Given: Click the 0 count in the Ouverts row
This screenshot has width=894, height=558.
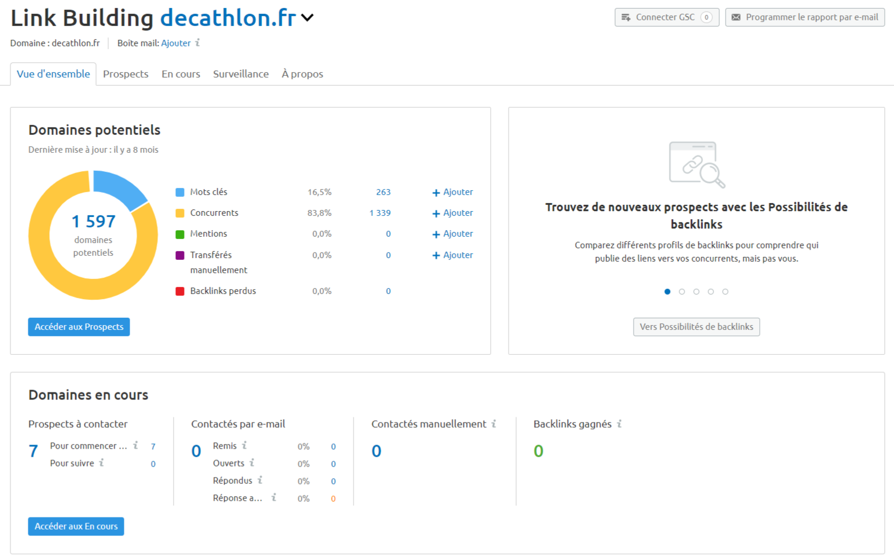Looking at the screenshot, I should pyautogui.click(x=333, y=464).
